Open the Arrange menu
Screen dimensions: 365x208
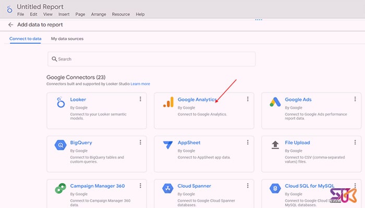(x=99, y=15)
